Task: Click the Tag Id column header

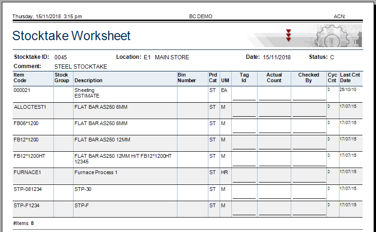Action: [x=244, y=78]
